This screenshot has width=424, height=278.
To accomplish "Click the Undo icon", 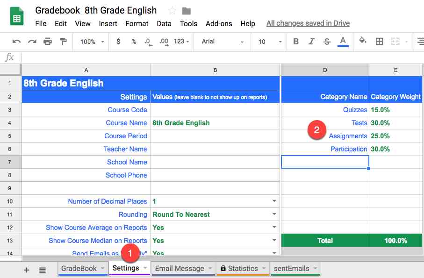I will click(x=16, y=42).
